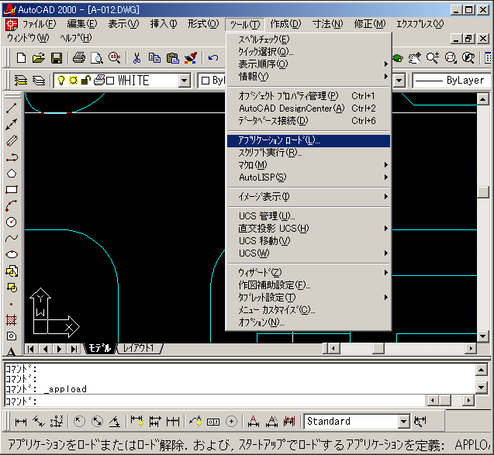
Task: Click the Make Object's Layer Current icon
Action: (21, 81)
